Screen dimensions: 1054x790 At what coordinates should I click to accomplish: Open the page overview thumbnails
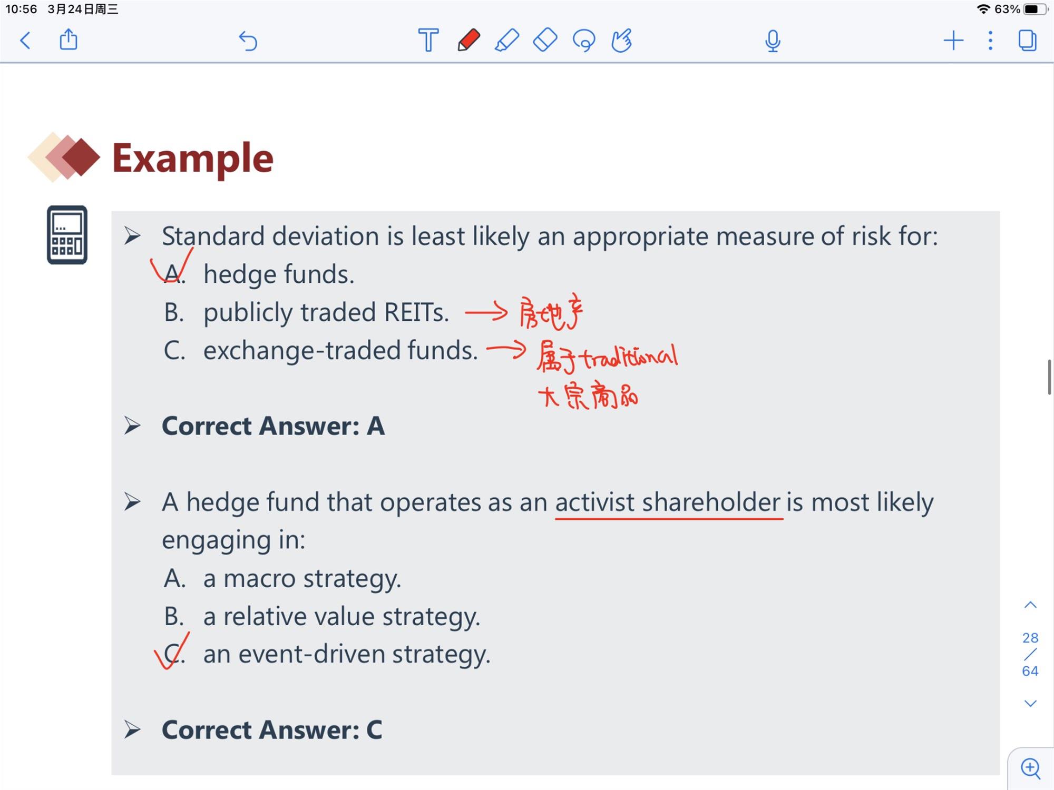(x=1028, y=41)
